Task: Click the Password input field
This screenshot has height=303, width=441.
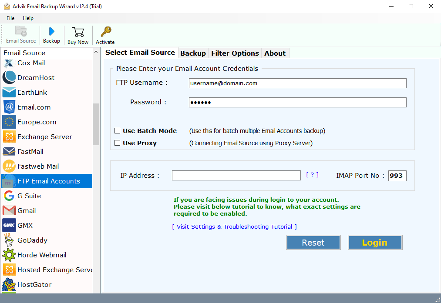Action: 298,102
